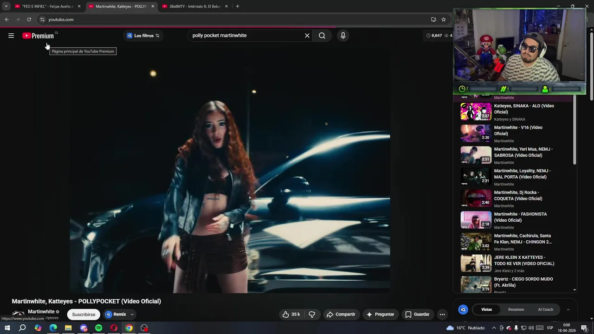Click the playlist scroll down arrow
The image size is (594, 334).
pyautogui.click(x=575, y=290)
